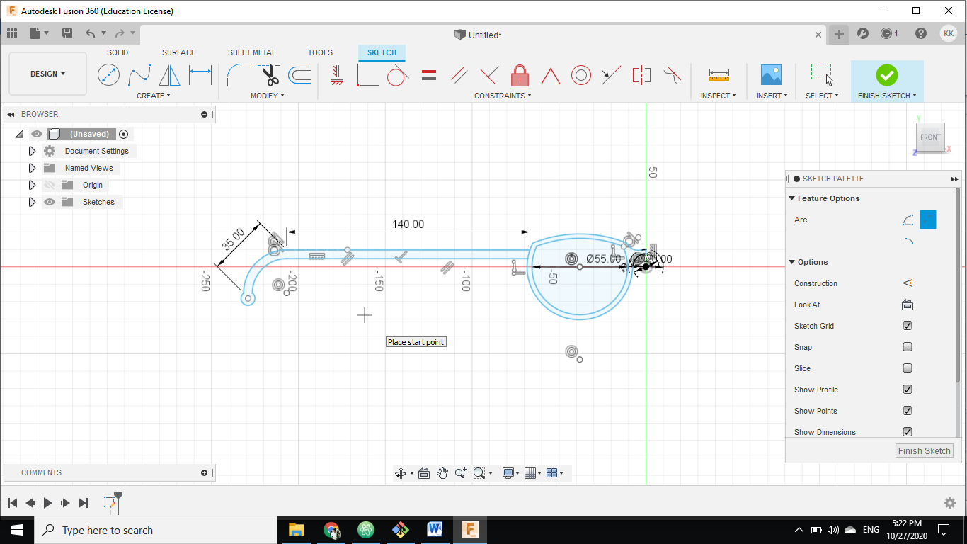This screenshot has width=967, height=544.
Task: Select the Fit Point Spline tool
Action: [139, 74]
